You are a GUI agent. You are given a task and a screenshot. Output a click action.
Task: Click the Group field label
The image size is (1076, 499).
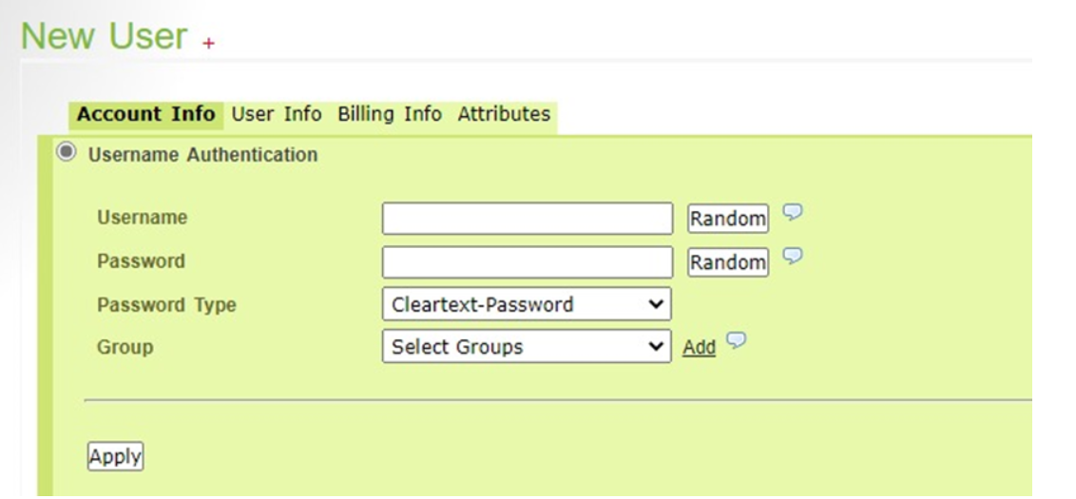[125, 347]
